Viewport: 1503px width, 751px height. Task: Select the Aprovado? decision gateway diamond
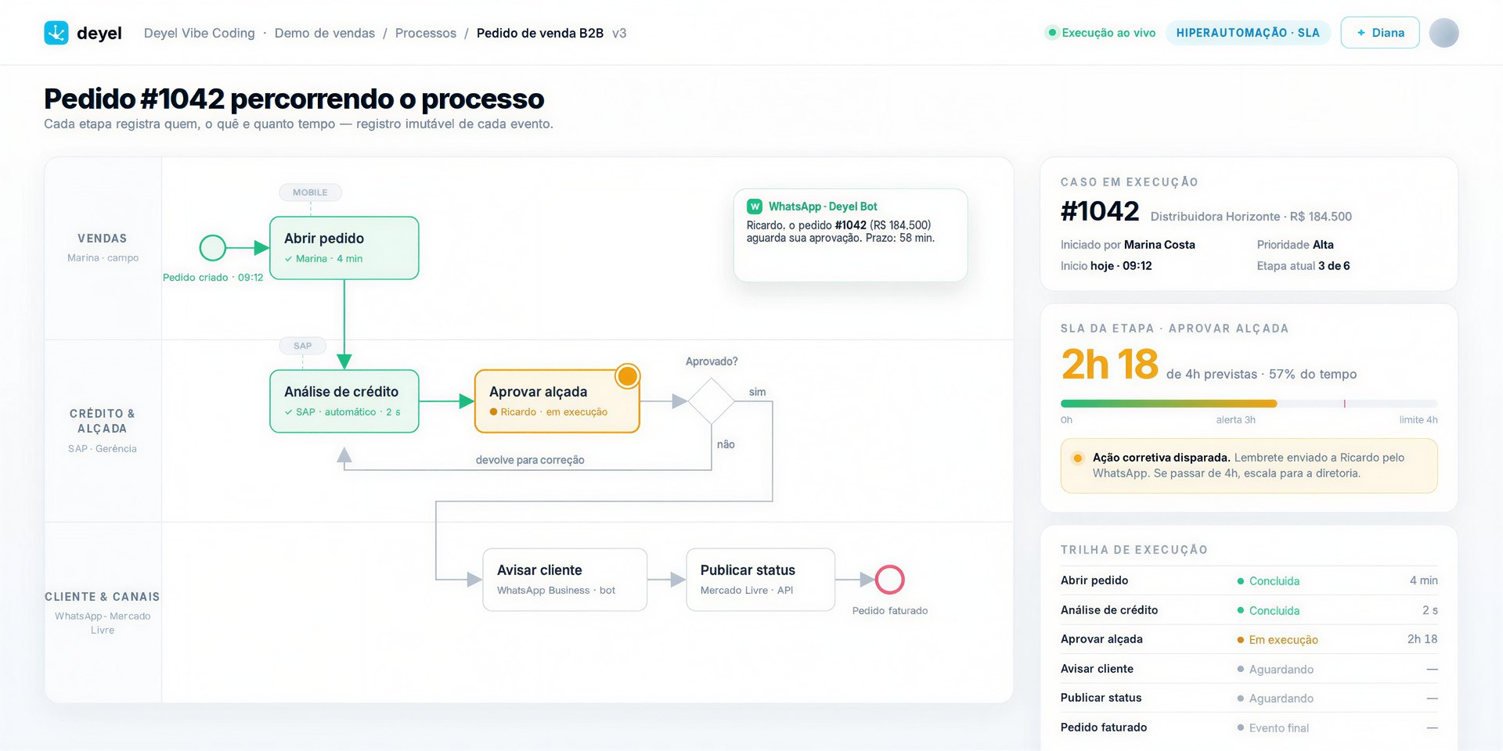point(712,401)
